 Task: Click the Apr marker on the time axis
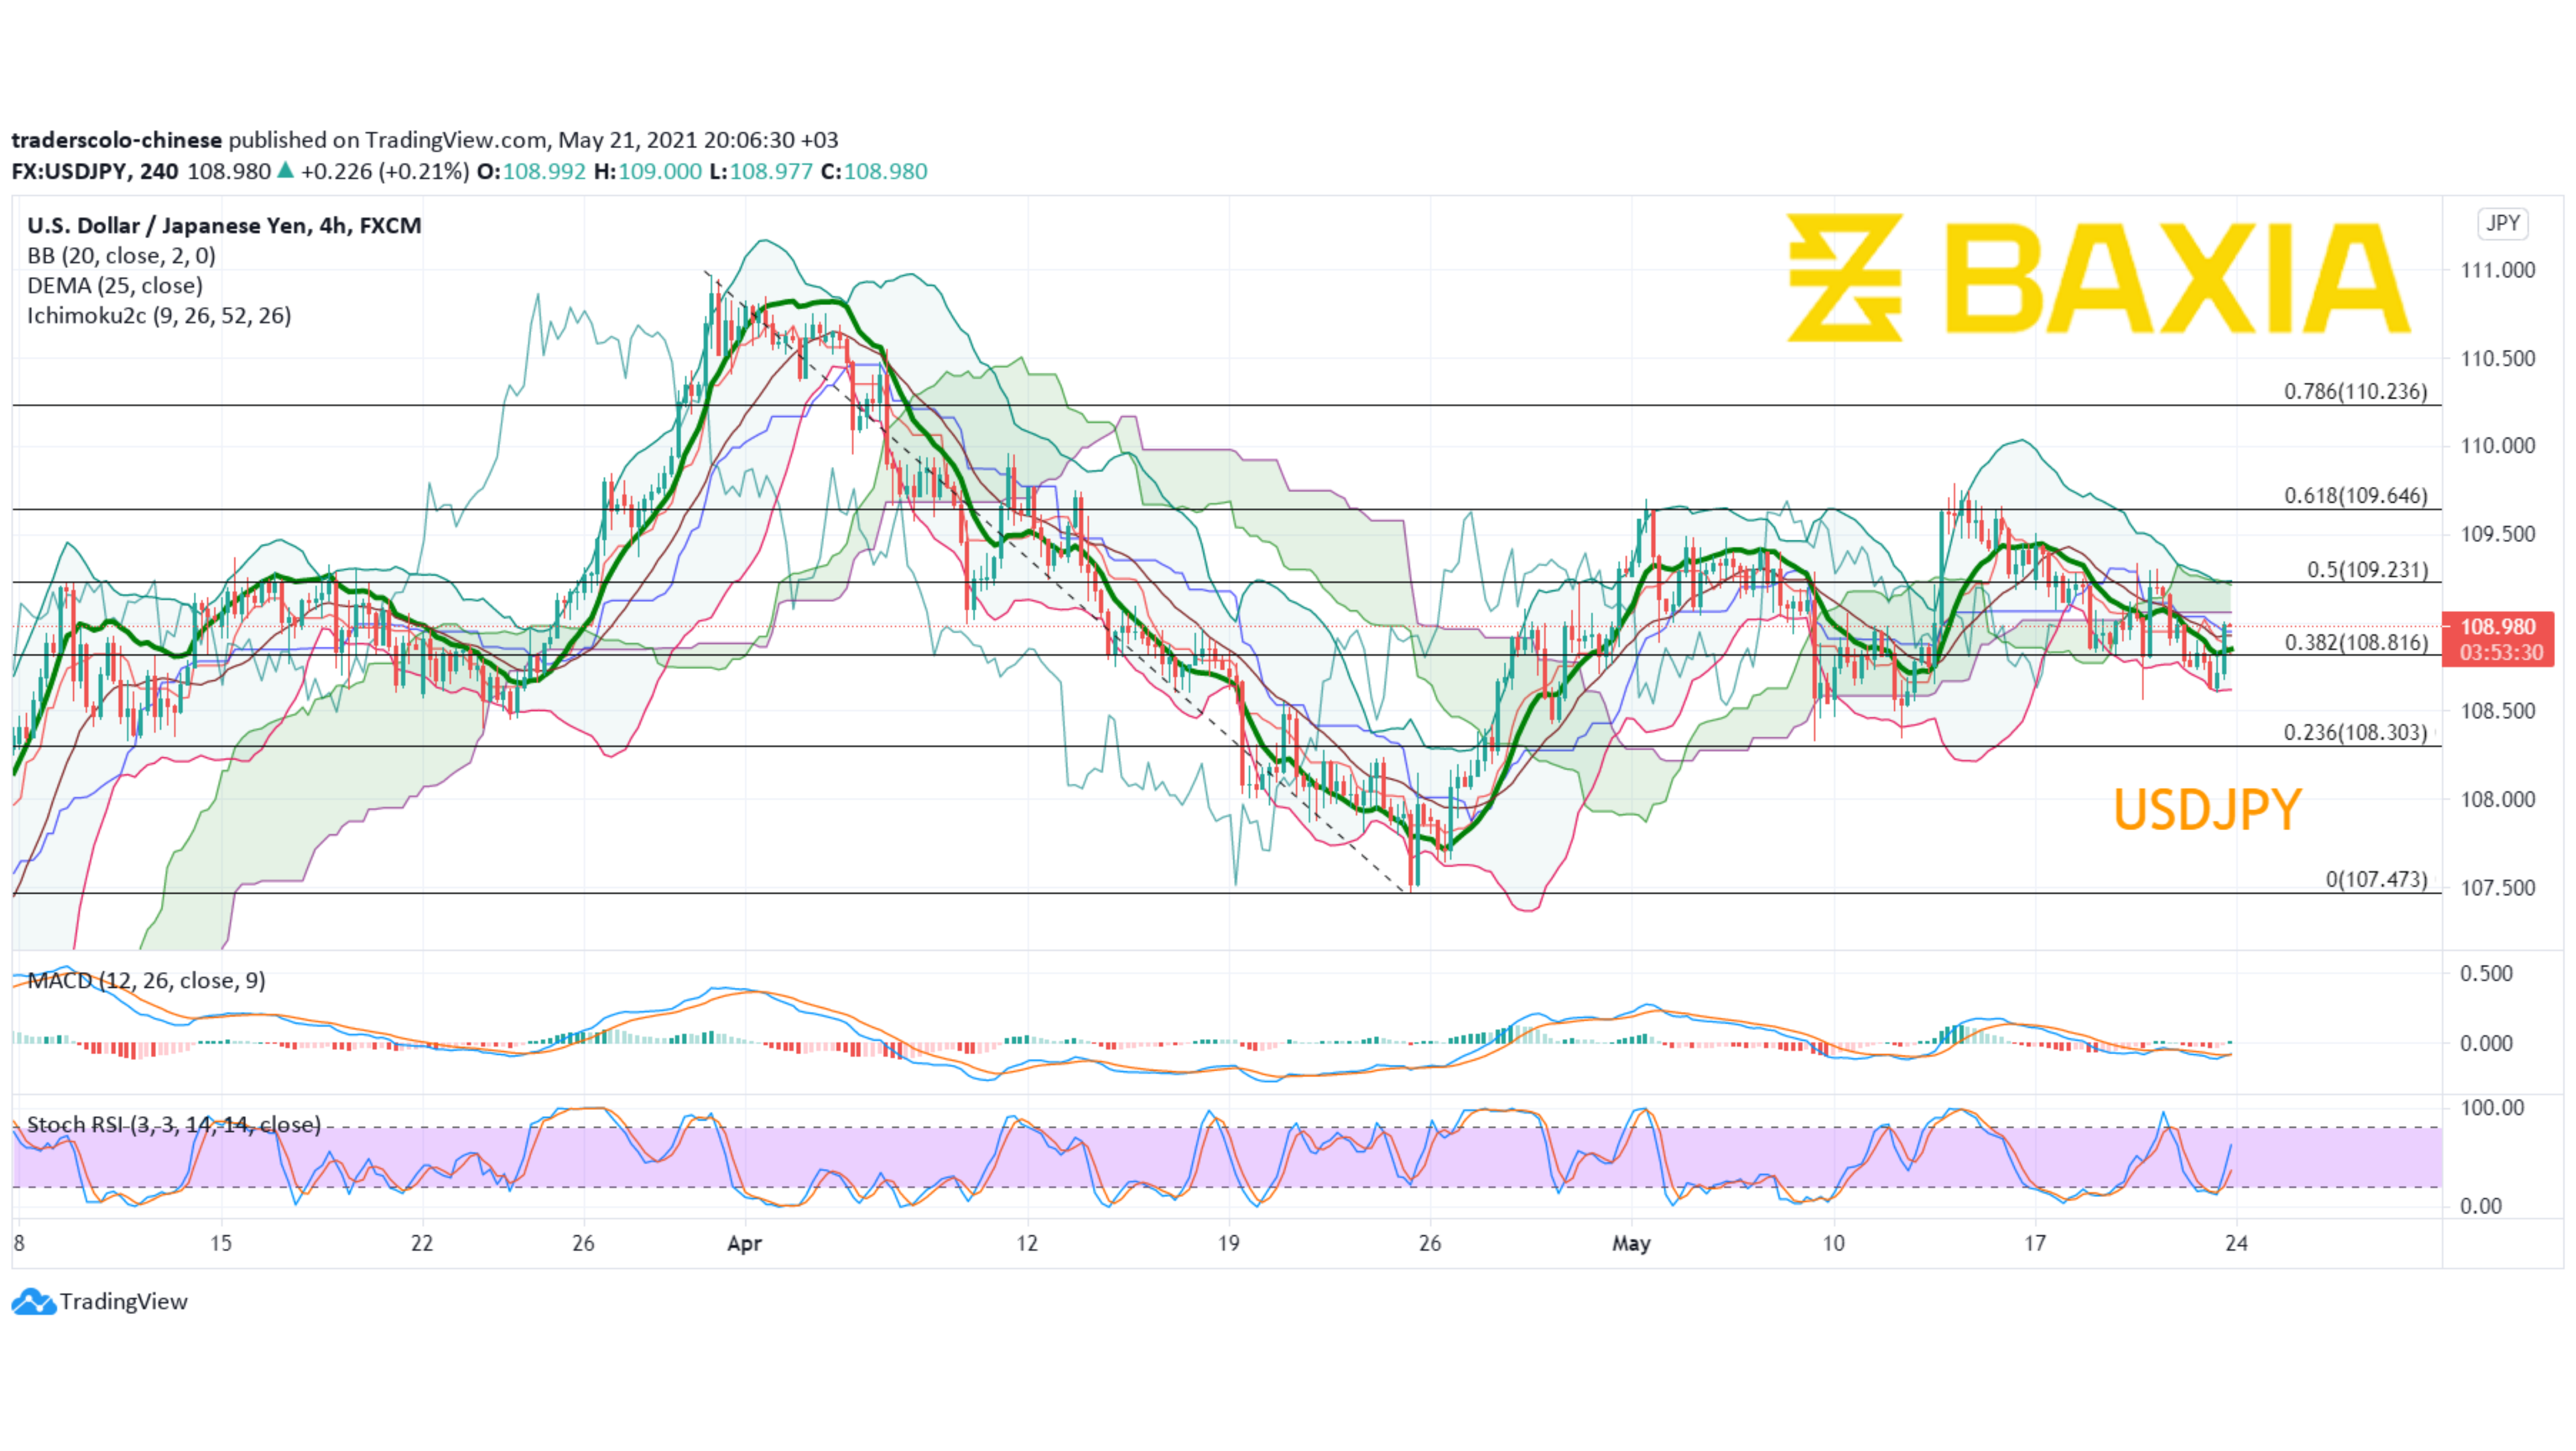744,1243
